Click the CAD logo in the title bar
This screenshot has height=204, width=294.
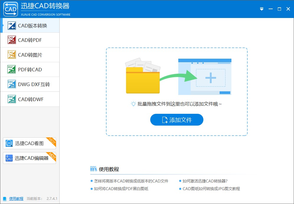11,9
